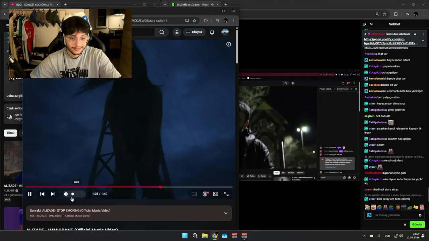Open pinned message three-dot options
Viewport: 429px width, 241px height.
pos(423,34)
